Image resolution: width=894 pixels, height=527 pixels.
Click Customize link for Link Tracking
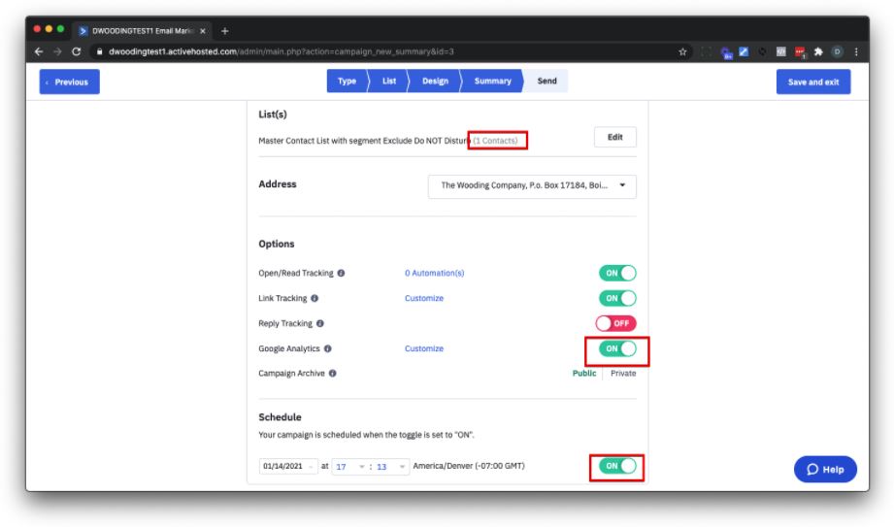click(424, 299)
